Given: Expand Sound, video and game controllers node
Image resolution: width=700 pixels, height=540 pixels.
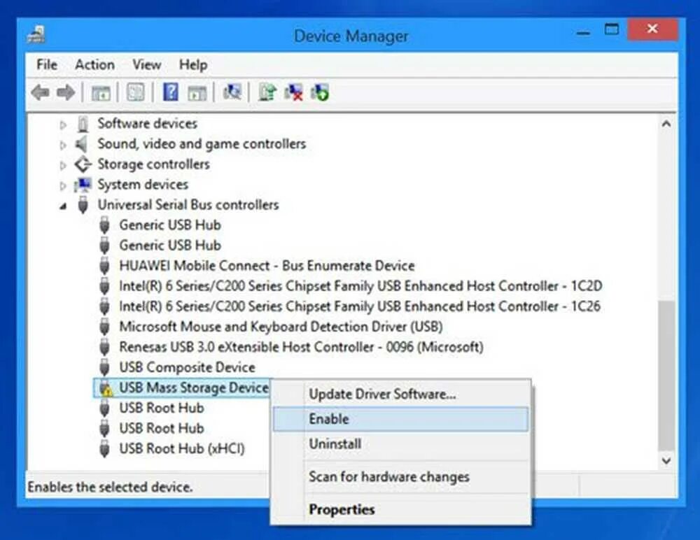Looking at the screenshot, I should tap(63, 145).
